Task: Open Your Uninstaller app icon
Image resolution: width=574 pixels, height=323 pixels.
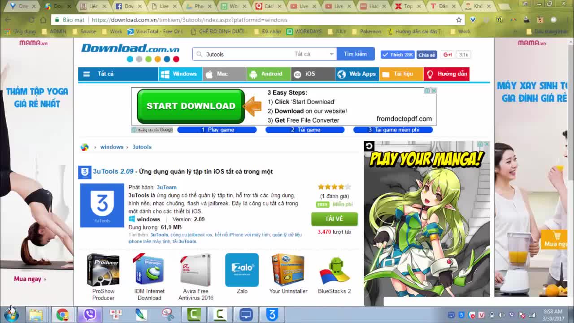Action: tap(288, 270)
